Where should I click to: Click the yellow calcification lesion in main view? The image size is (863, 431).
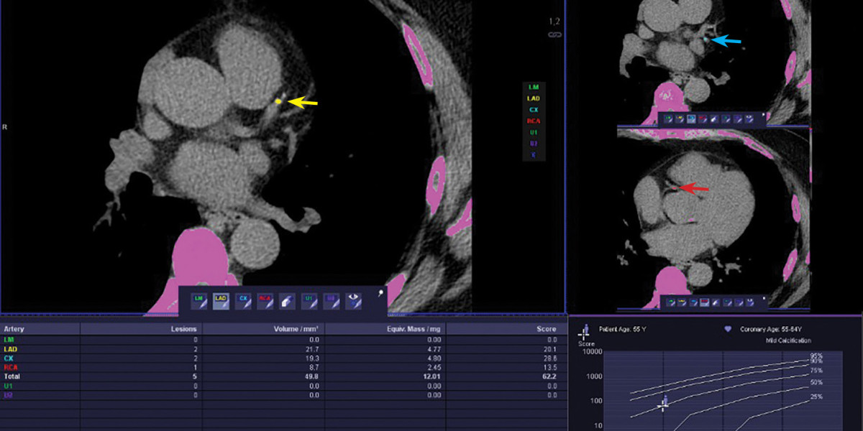pos(278,102)
